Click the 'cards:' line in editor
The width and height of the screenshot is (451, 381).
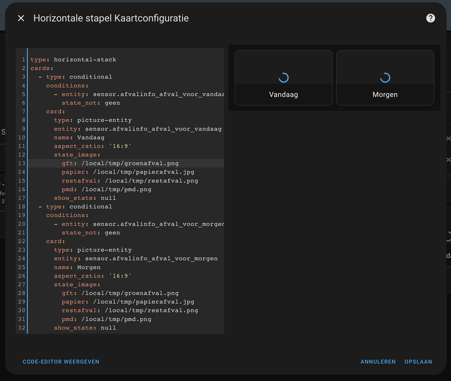42,68
